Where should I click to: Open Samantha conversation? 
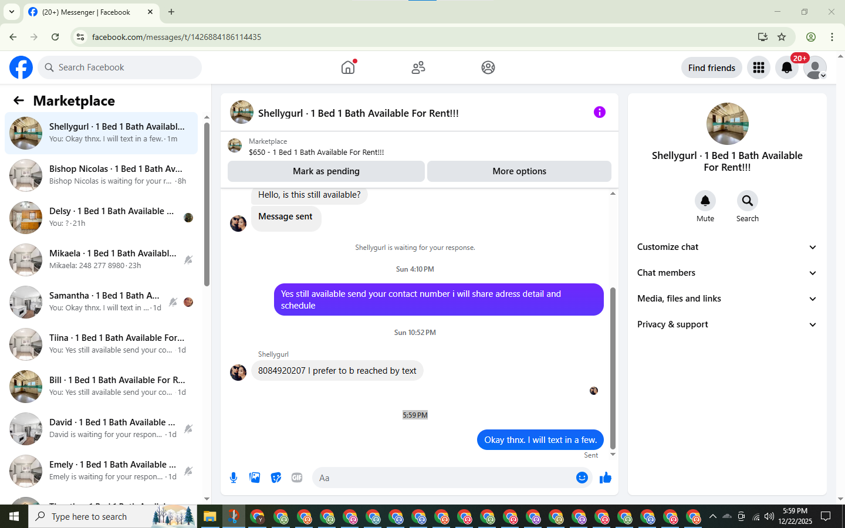(x=101, y=302)
